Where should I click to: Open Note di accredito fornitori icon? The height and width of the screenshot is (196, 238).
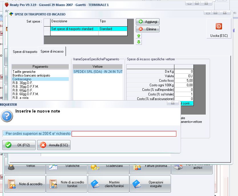pos(53,184)
